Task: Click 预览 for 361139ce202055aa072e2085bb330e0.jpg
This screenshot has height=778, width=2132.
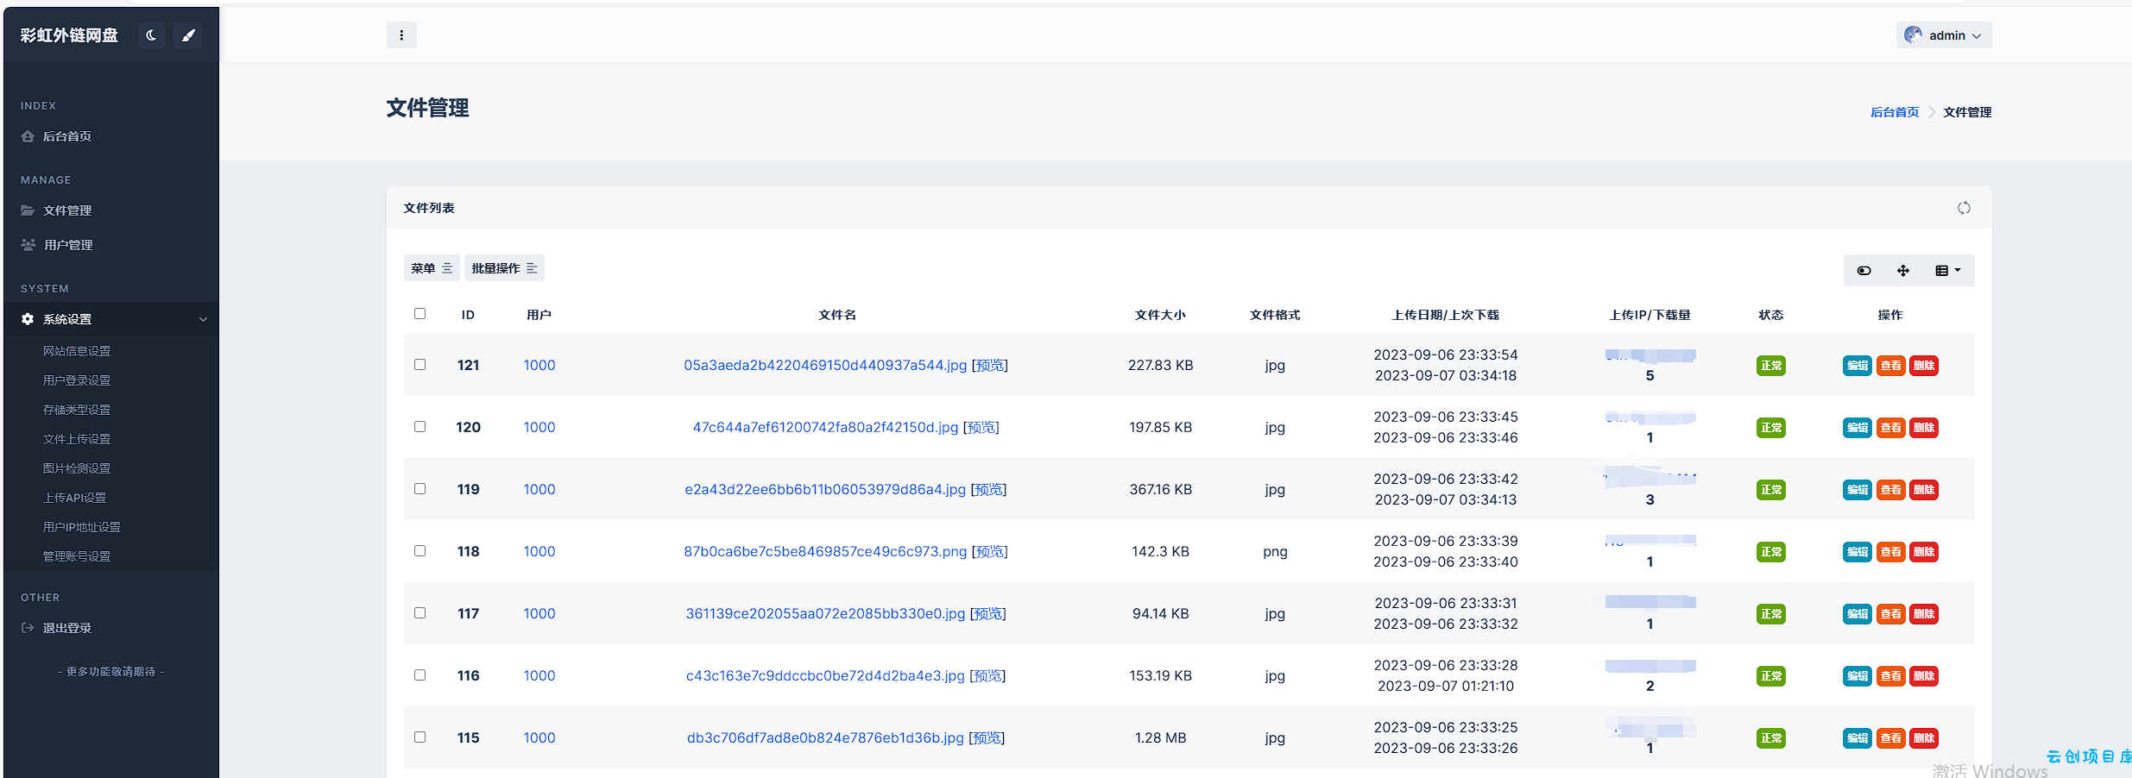Action: coord(988,614)
